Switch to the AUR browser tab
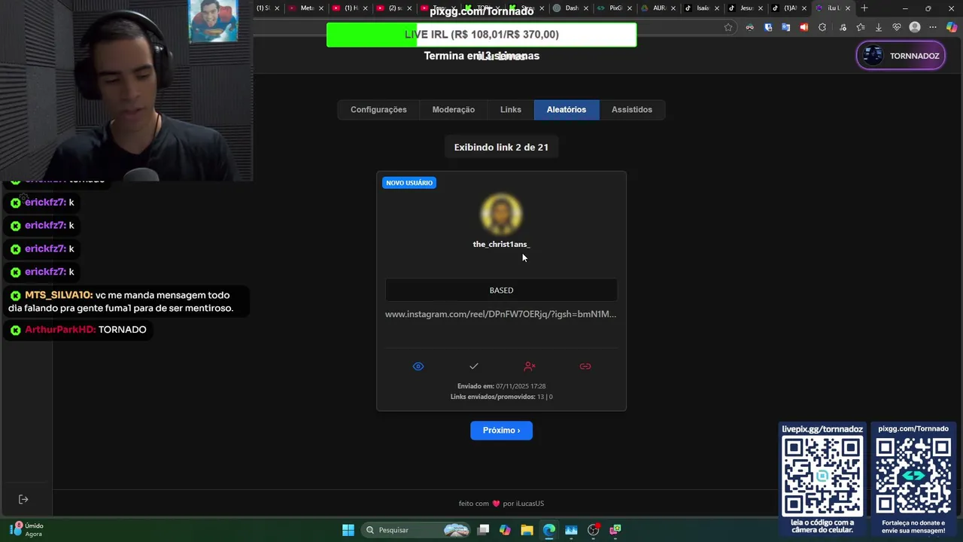Screen dimensions: 963x542 click(x=658, y=8)
